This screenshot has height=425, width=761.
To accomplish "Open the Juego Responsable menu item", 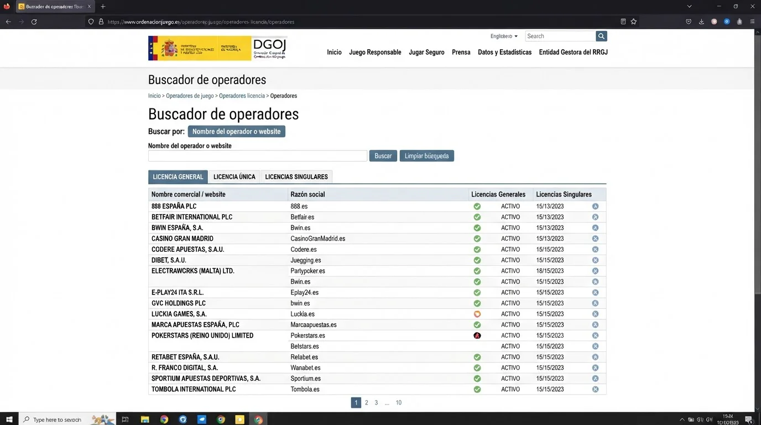I will (375, 52).
